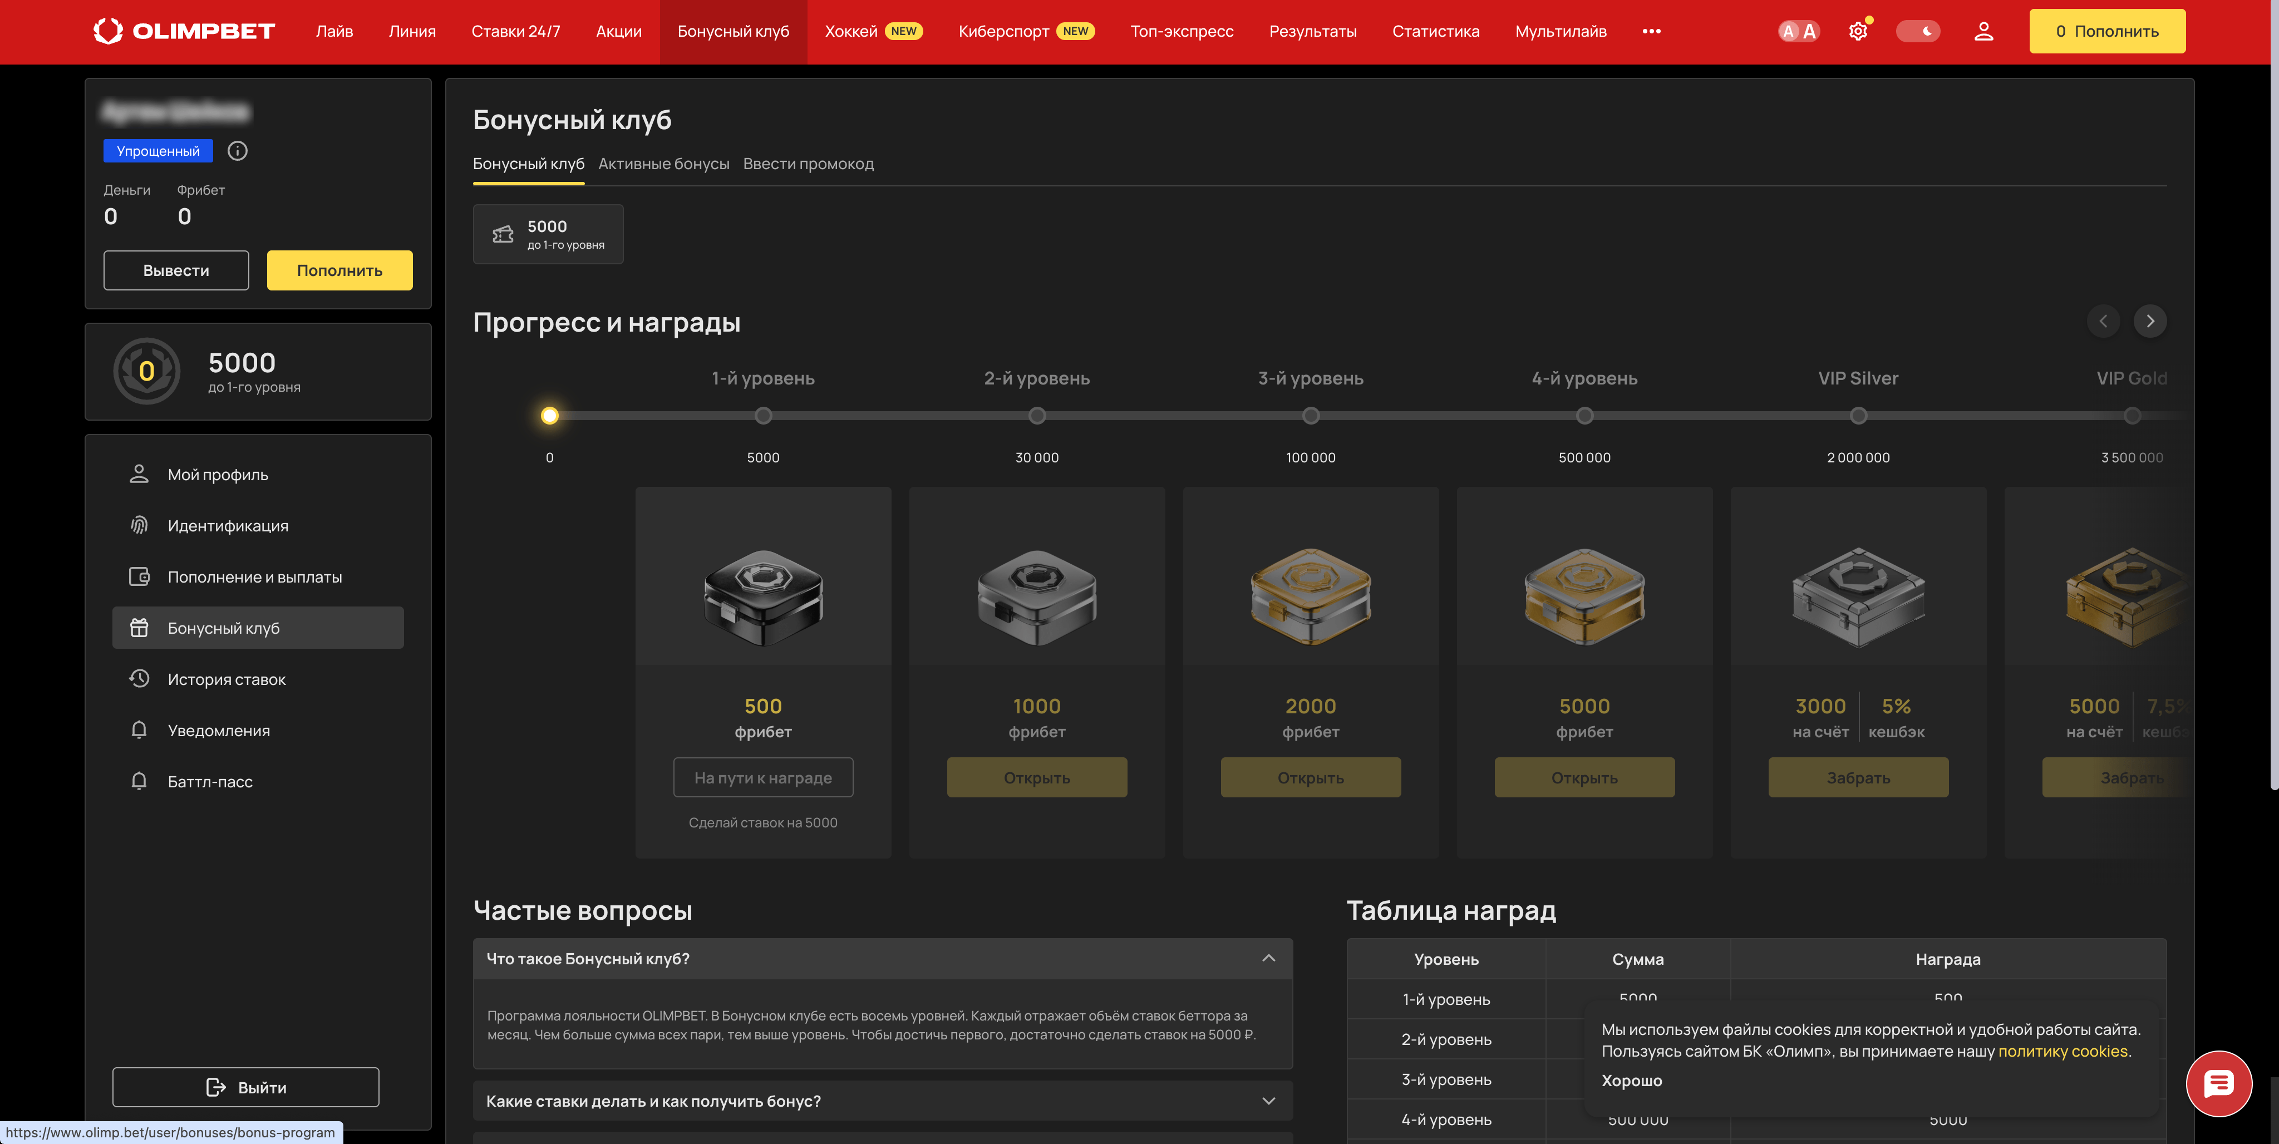Click the Вывести button

[x=176, y=270]
